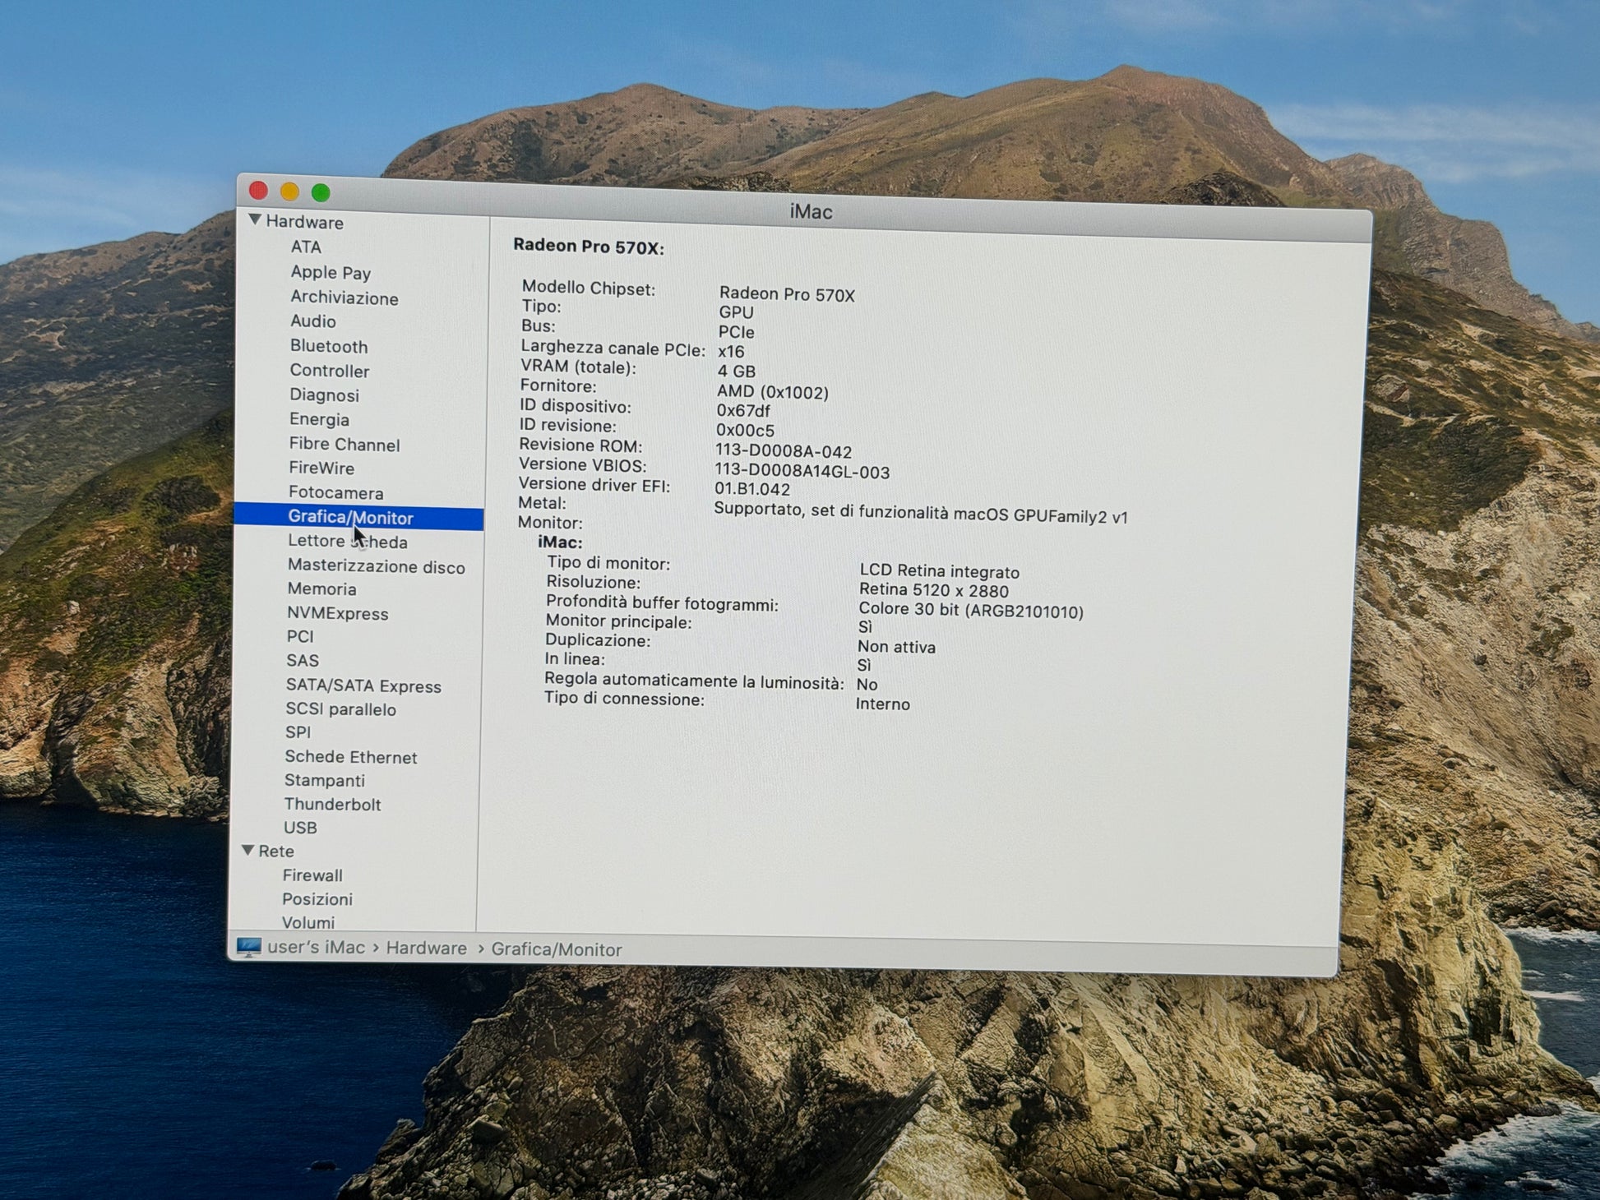This screenshot has height=1200, width=1600.
Task: Click Hardware in the path bar
Action: (x=426, y=948)
